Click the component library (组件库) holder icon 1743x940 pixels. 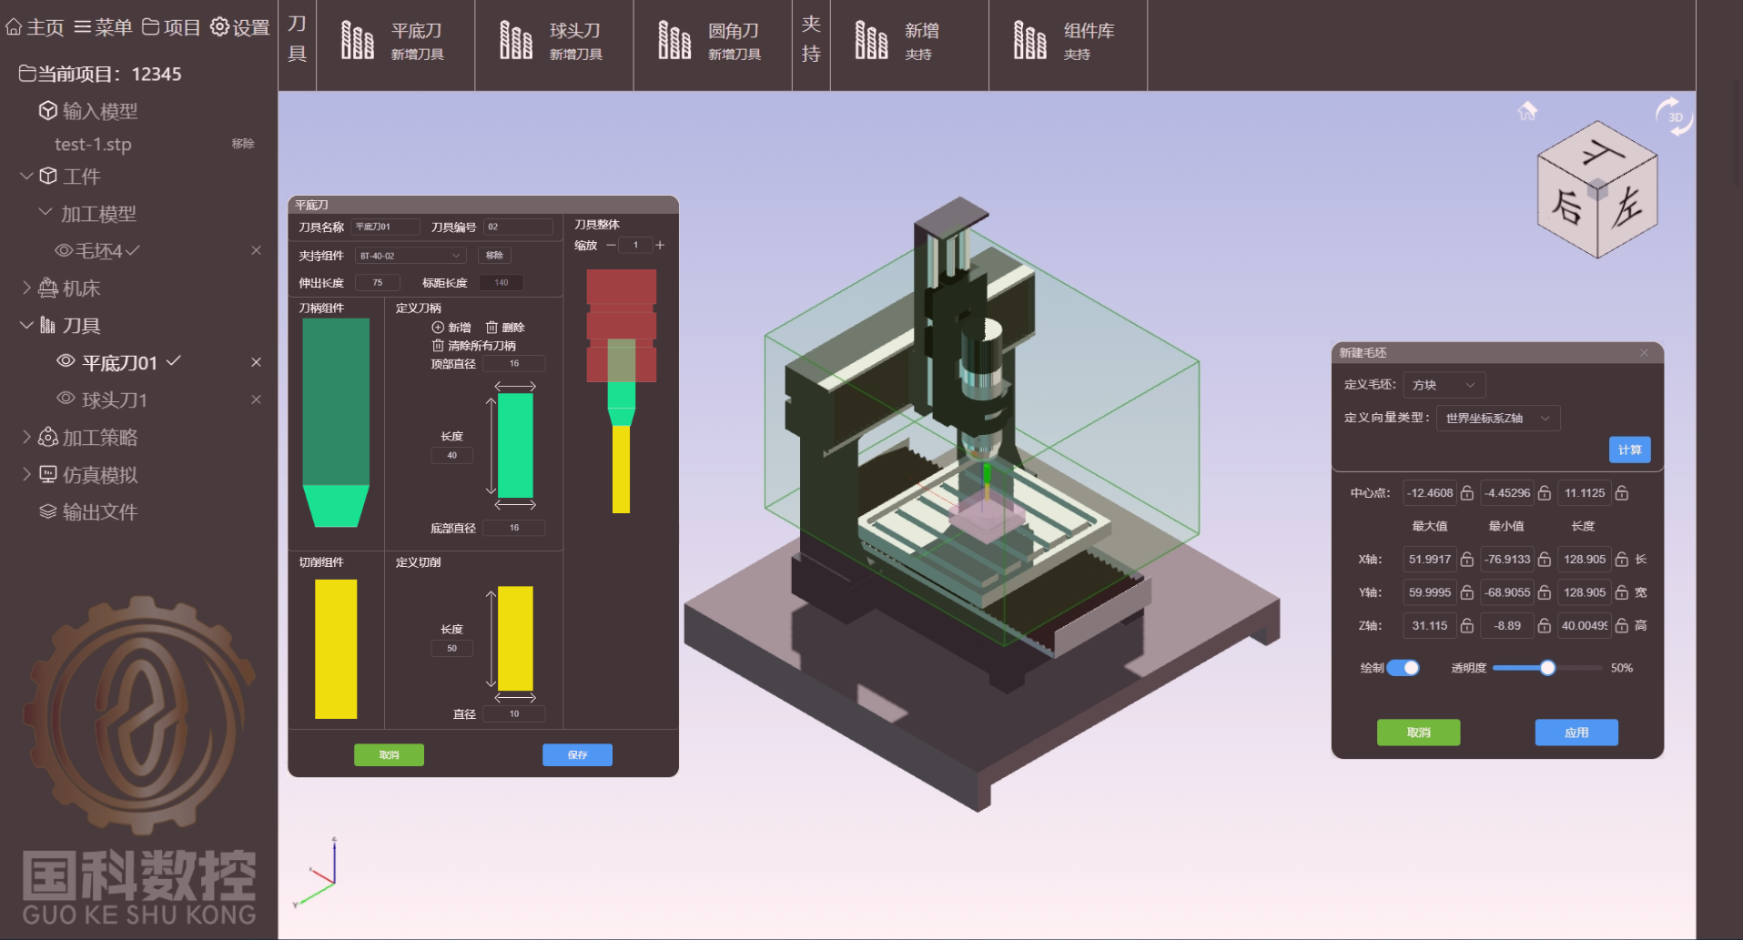1029,41
